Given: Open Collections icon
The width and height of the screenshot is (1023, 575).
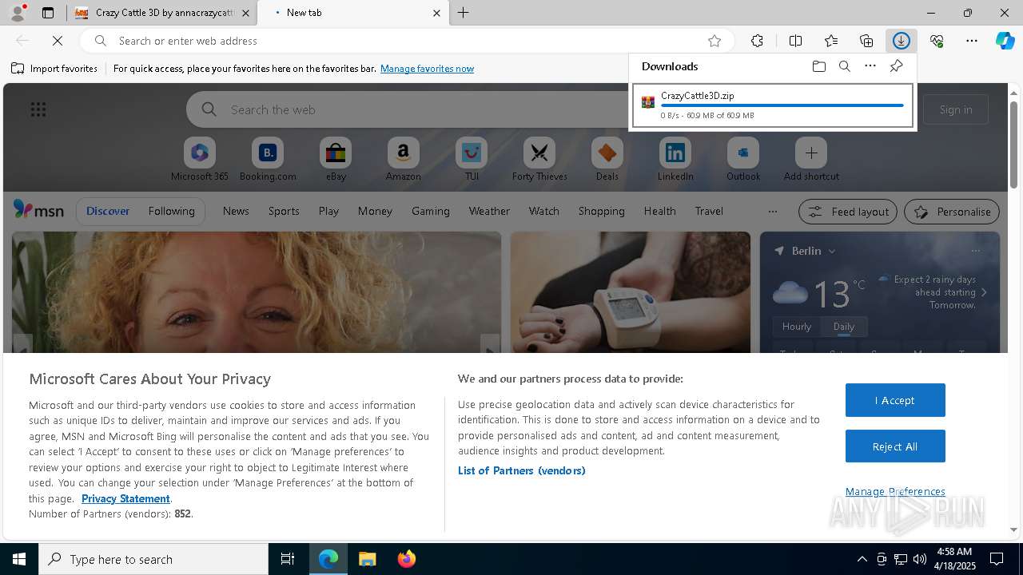Looking at the screenshot, I should (866, 41).
